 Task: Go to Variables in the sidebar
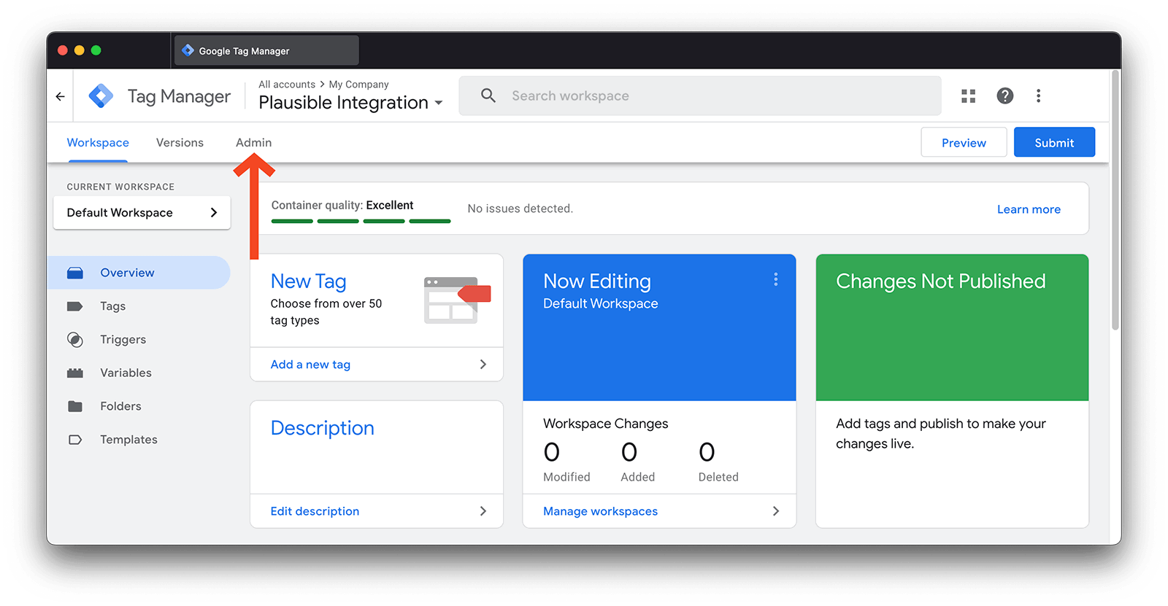pos(126,373)
